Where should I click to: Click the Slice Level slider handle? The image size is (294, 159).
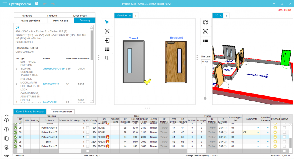coord(205,98)
